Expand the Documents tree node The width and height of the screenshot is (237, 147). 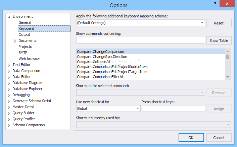(x=15, y=41)
